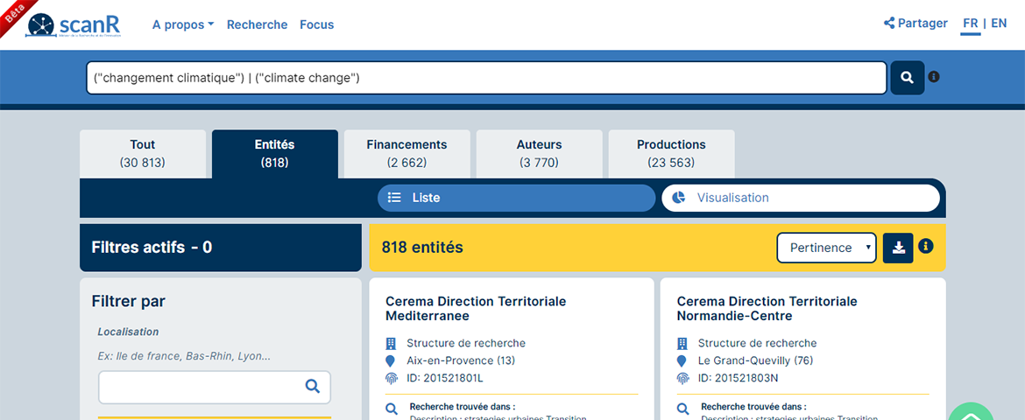Click the fingerprint icon beside ID: 201521801L

[391, 378]
